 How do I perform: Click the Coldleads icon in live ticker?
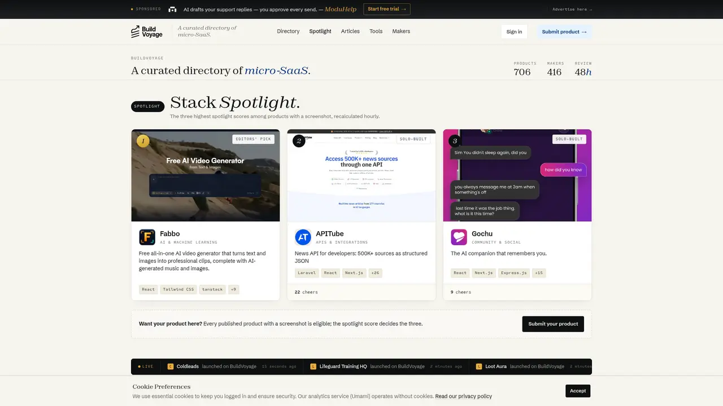click(171, 367)
